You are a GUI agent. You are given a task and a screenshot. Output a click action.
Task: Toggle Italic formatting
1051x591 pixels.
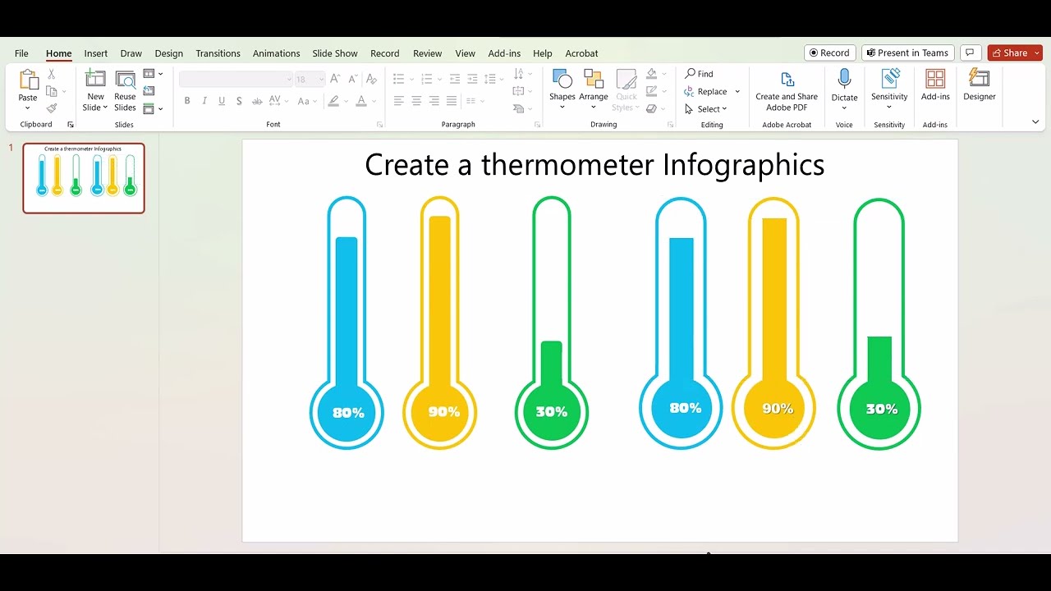point(204,101)
